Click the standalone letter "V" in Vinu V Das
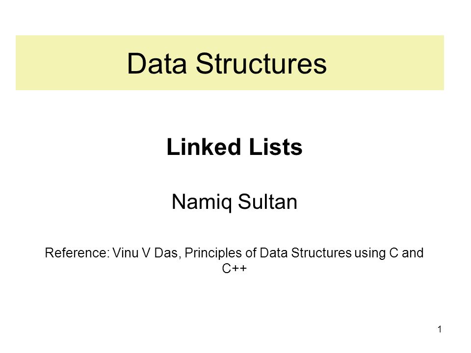The width and height of the screenshot is (471, 353). tap(146, 253)
